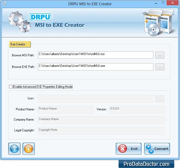This screenshot has width=180, height=168.
Task: Click the 'Version :' label
Action: (102, 109)
